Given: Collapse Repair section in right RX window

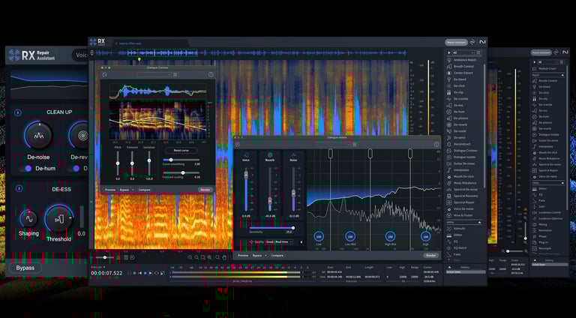Looking at the screenshot, I should pos(562,75).
